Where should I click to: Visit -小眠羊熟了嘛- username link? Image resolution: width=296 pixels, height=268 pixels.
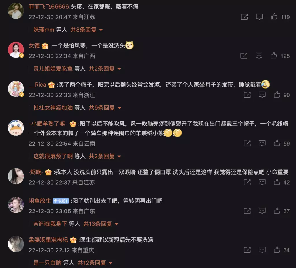[48, 124]
